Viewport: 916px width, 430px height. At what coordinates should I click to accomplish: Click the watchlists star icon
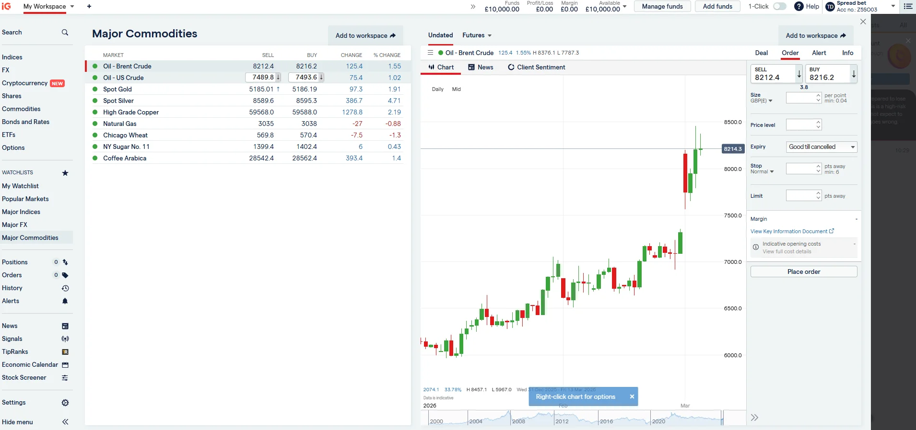pos(65,173)
